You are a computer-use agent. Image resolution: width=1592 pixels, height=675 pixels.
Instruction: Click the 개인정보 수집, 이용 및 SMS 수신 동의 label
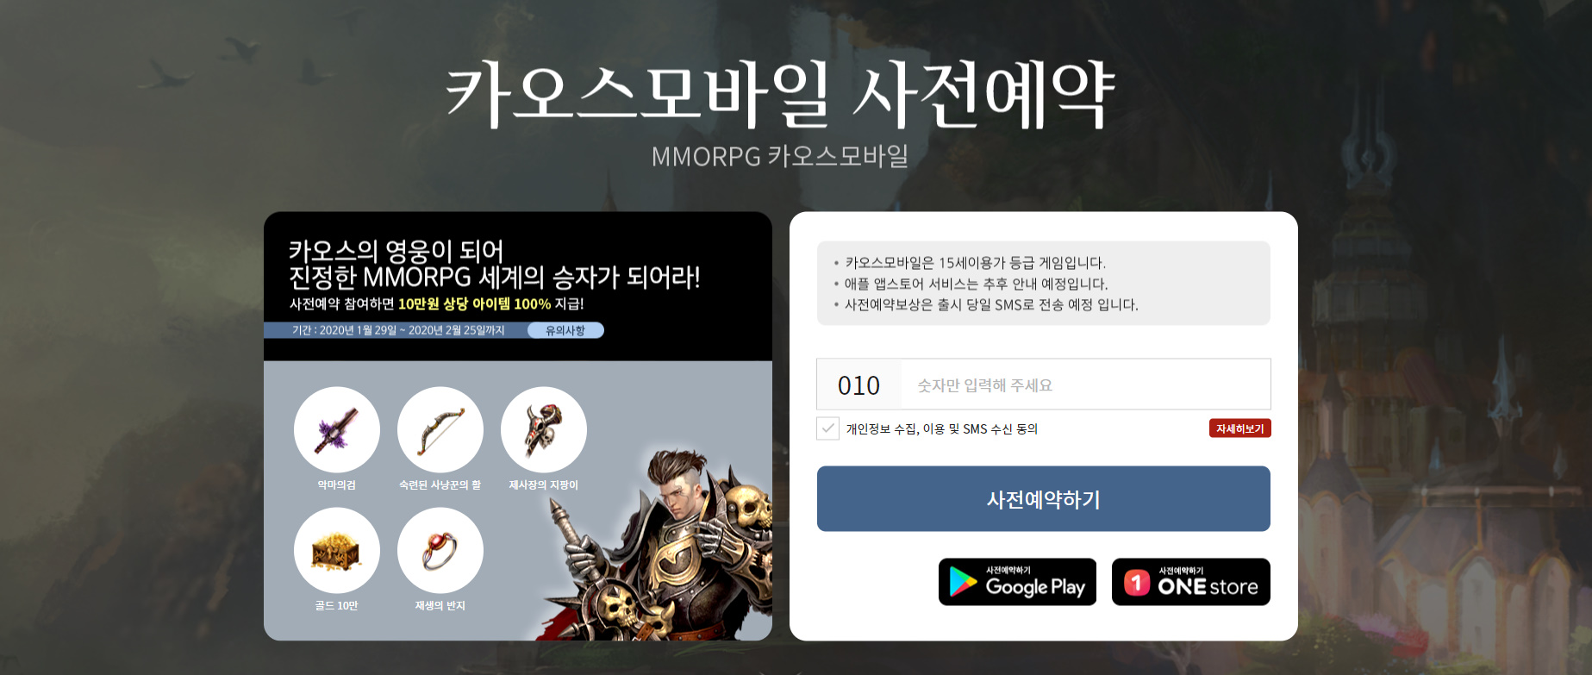(x=941, y=428)
